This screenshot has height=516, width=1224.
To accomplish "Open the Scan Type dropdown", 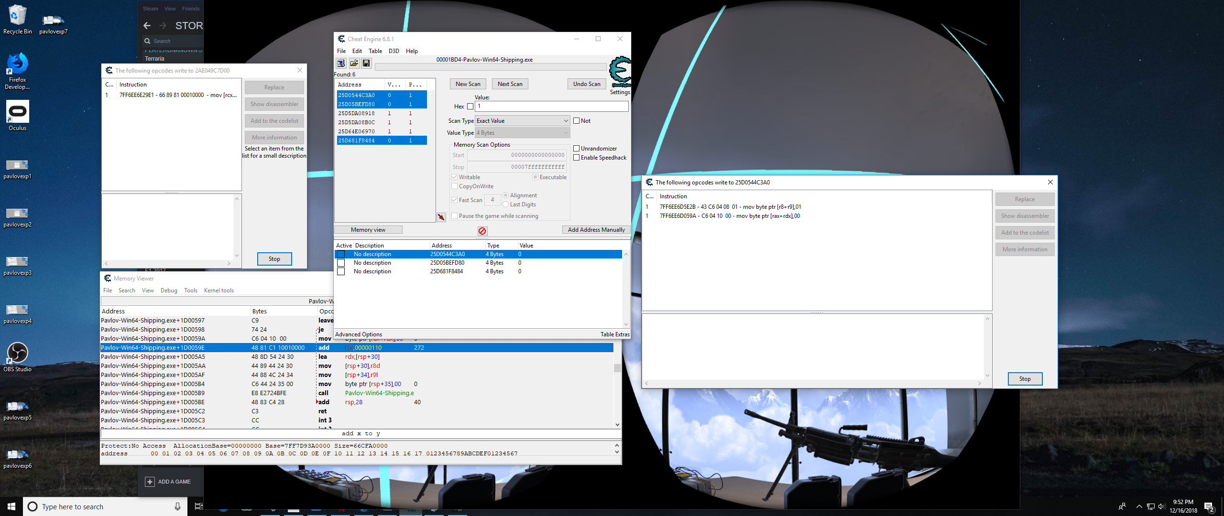I will click(x=523, y=121).
